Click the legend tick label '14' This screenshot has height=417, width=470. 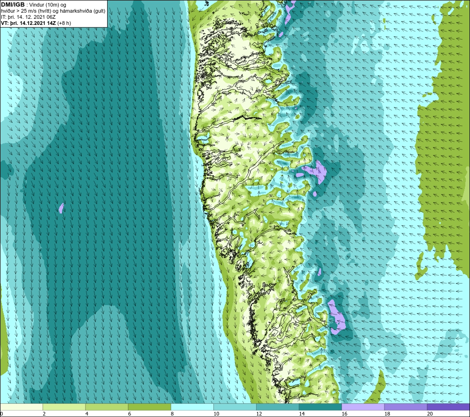click(x=302, y=414)
